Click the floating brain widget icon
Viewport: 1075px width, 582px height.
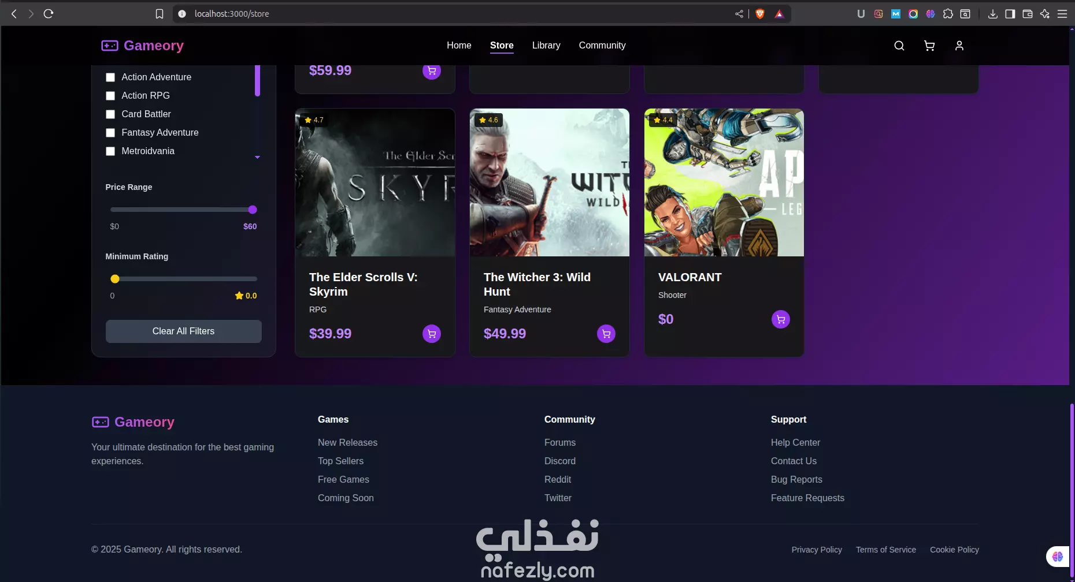coord(1057,557)
